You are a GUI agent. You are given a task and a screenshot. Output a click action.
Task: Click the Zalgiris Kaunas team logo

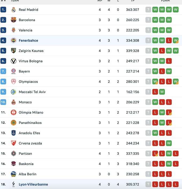click(x=13, y=51)
